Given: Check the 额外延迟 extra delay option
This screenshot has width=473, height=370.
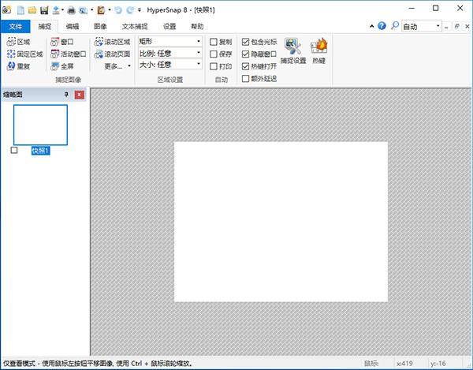Looking at the screenshot, I should (x=245, y=78).
